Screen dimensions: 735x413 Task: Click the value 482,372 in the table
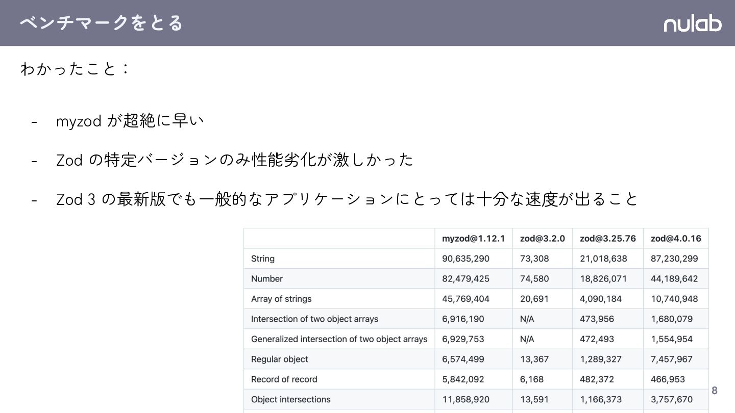[x=597, y=379]
